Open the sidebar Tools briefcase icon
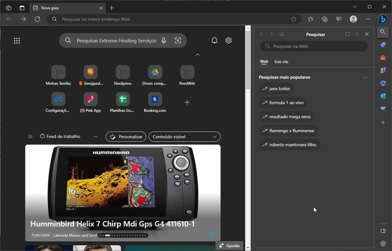 (x=383, y=58)
